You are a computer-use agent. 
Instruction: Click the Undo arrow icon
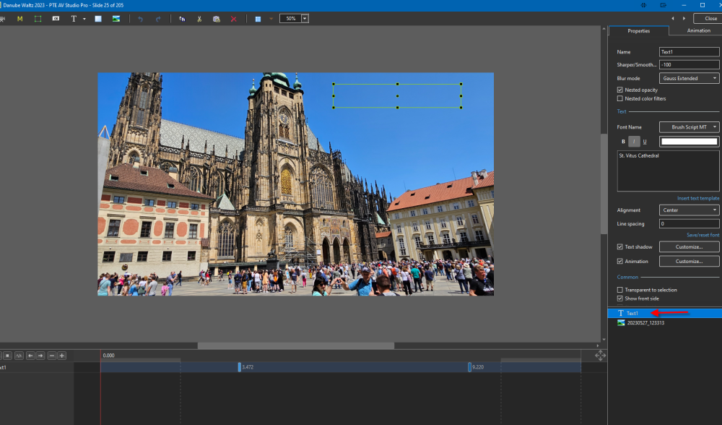tap(141, 18)
